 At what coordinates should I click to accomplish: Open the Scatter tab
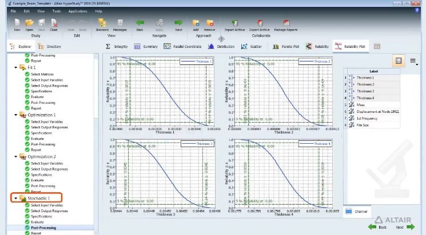(x=251, y=47)
